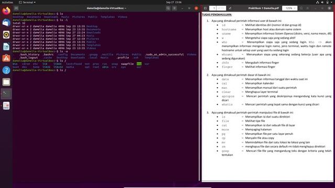Viewport: 335px width, 188px height.
Task: Click 'whatis' command in the PDF
Action: pos(227,104)
